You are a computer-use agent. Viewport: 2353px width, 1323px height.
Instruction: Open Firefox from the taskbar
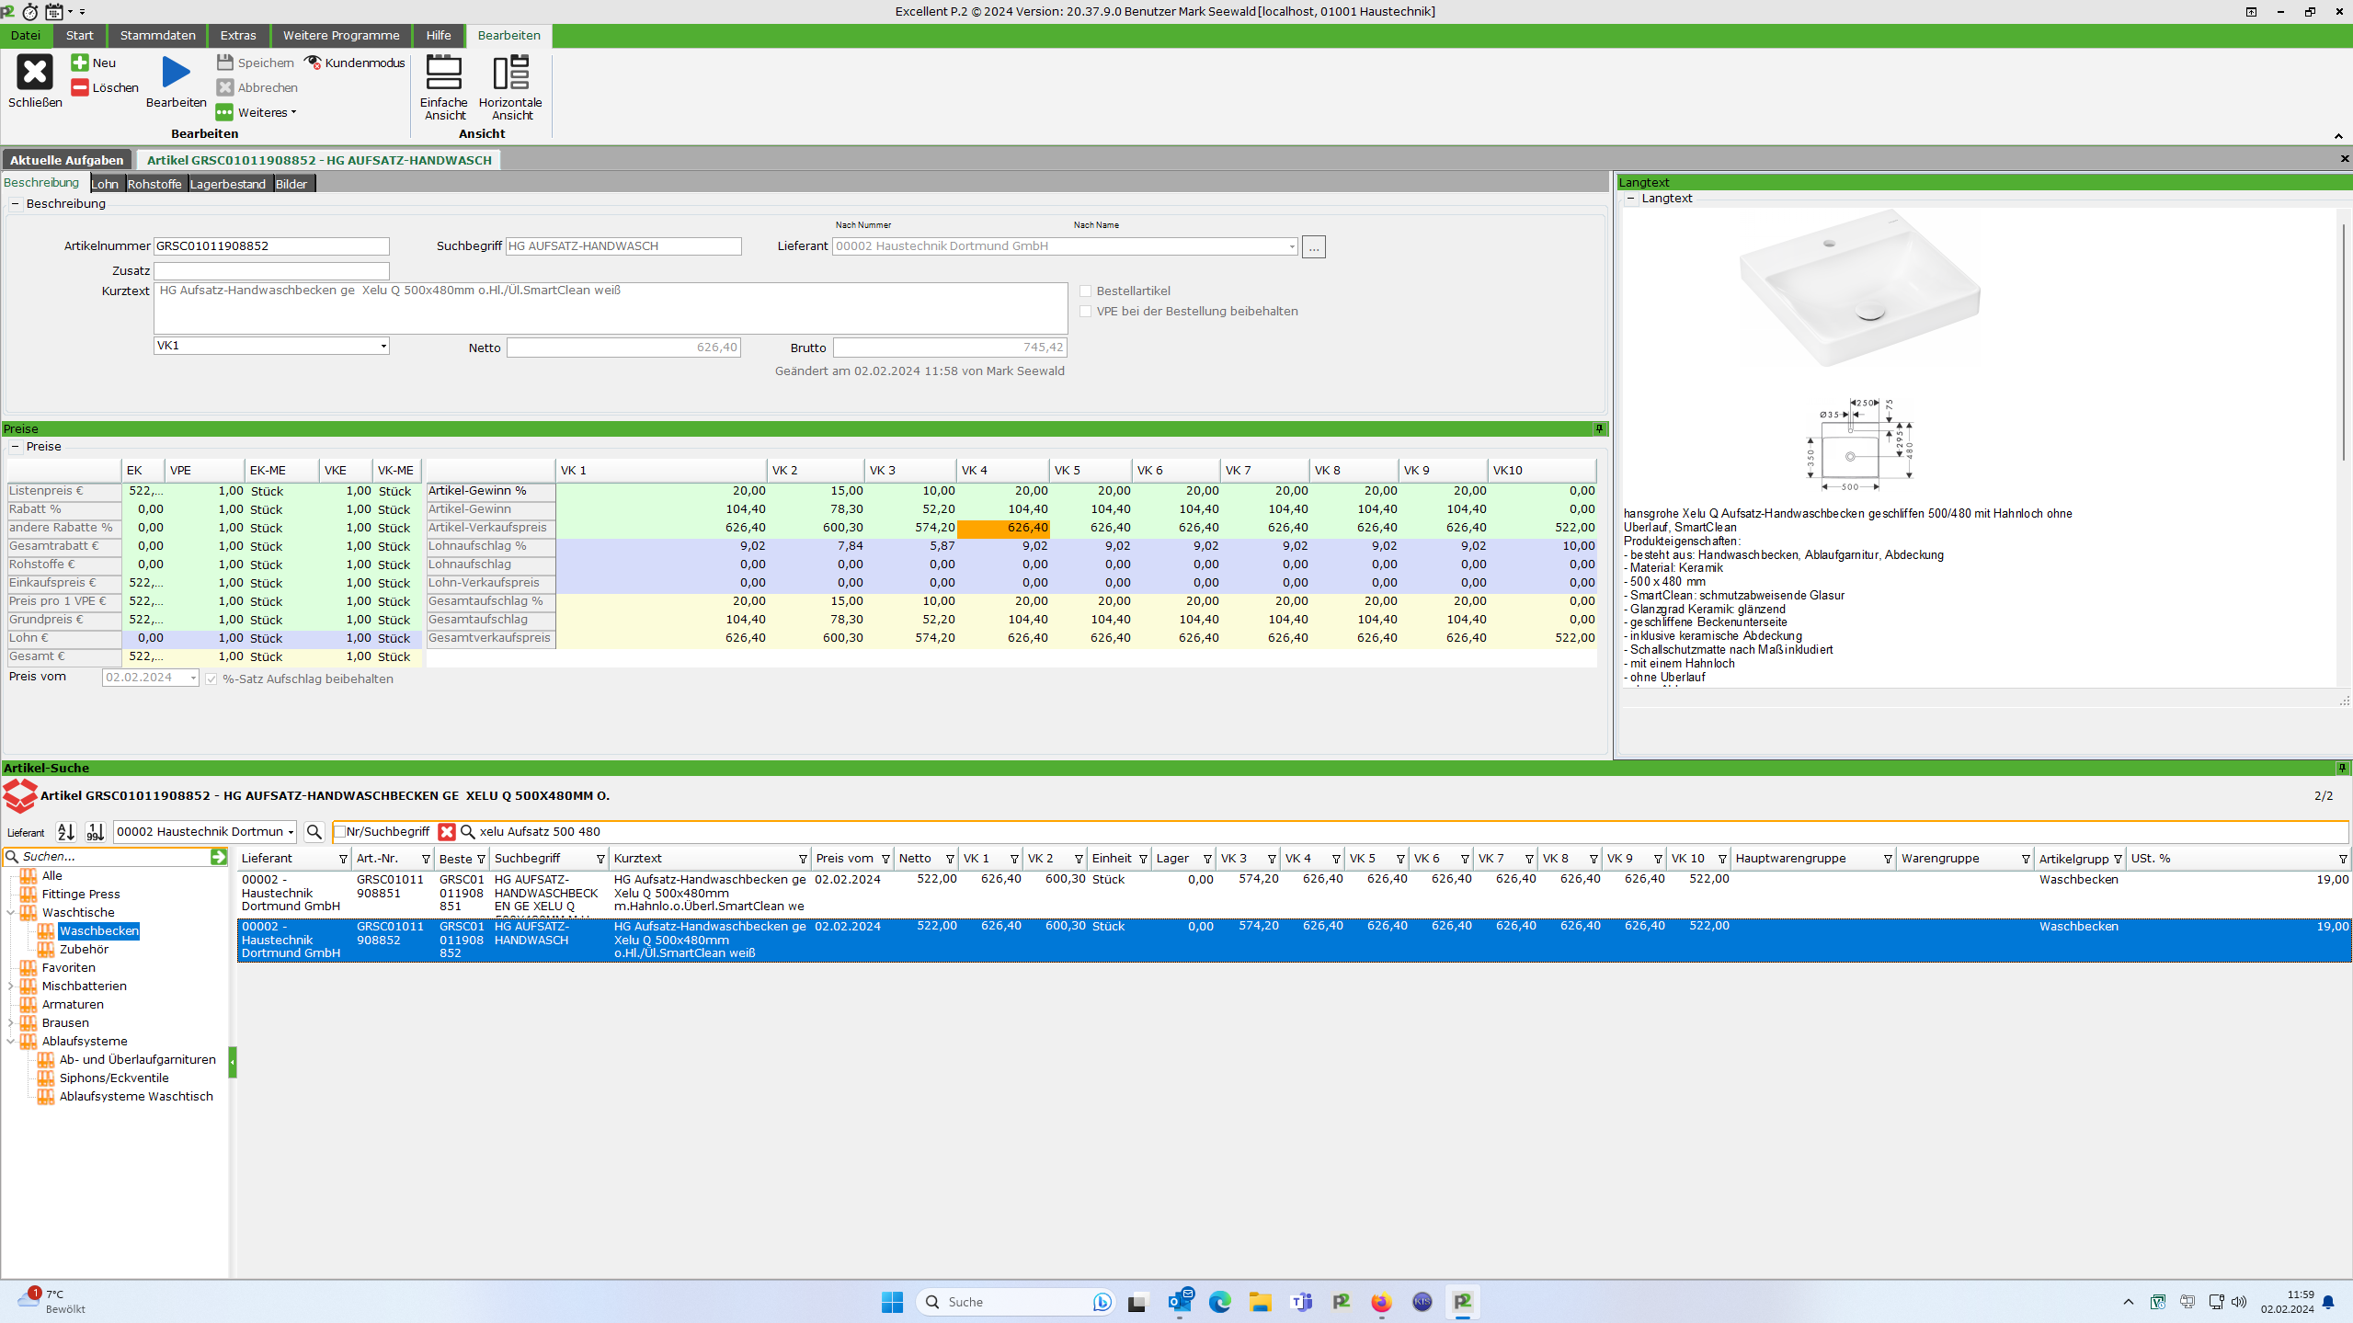(x=1381, y=1301)
